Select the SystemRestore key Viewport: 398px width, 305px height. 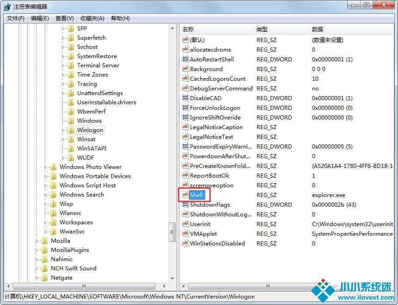point(97,56)
